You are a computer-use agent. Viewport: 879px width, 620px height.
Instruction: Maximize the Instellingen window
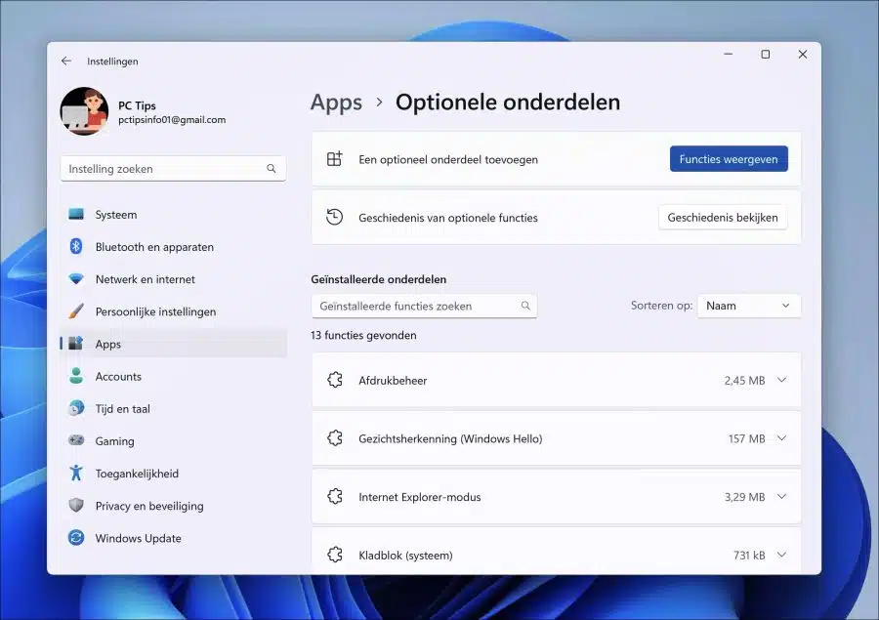(x=765, y=55)
